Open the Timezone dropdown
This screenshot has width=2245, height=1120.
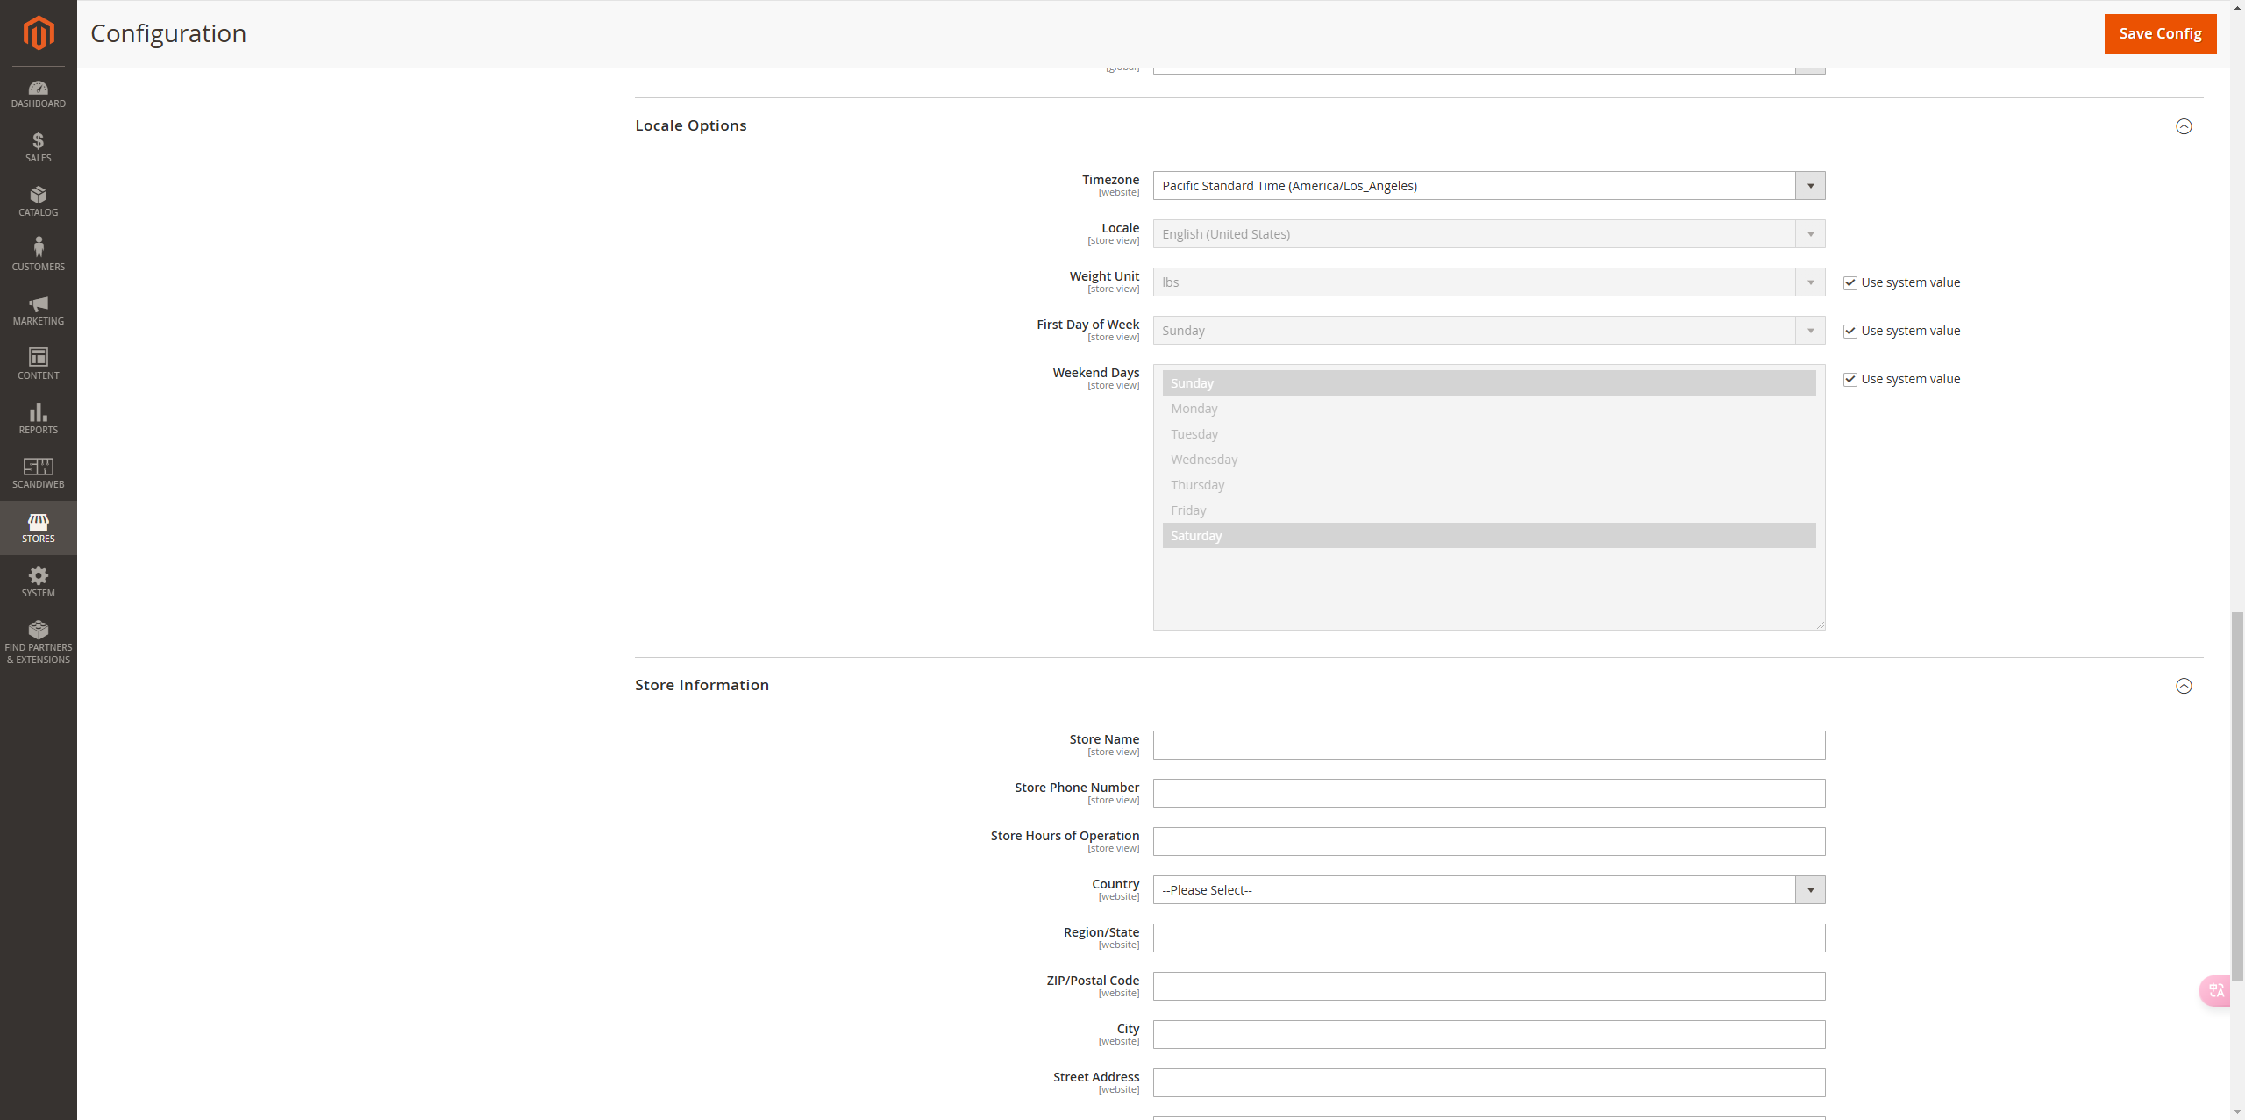pos(1488,186)
